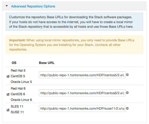This screenshot has width=149, height=124.
Task: Select the Red Hat 6 label
Action: (18, 88)
